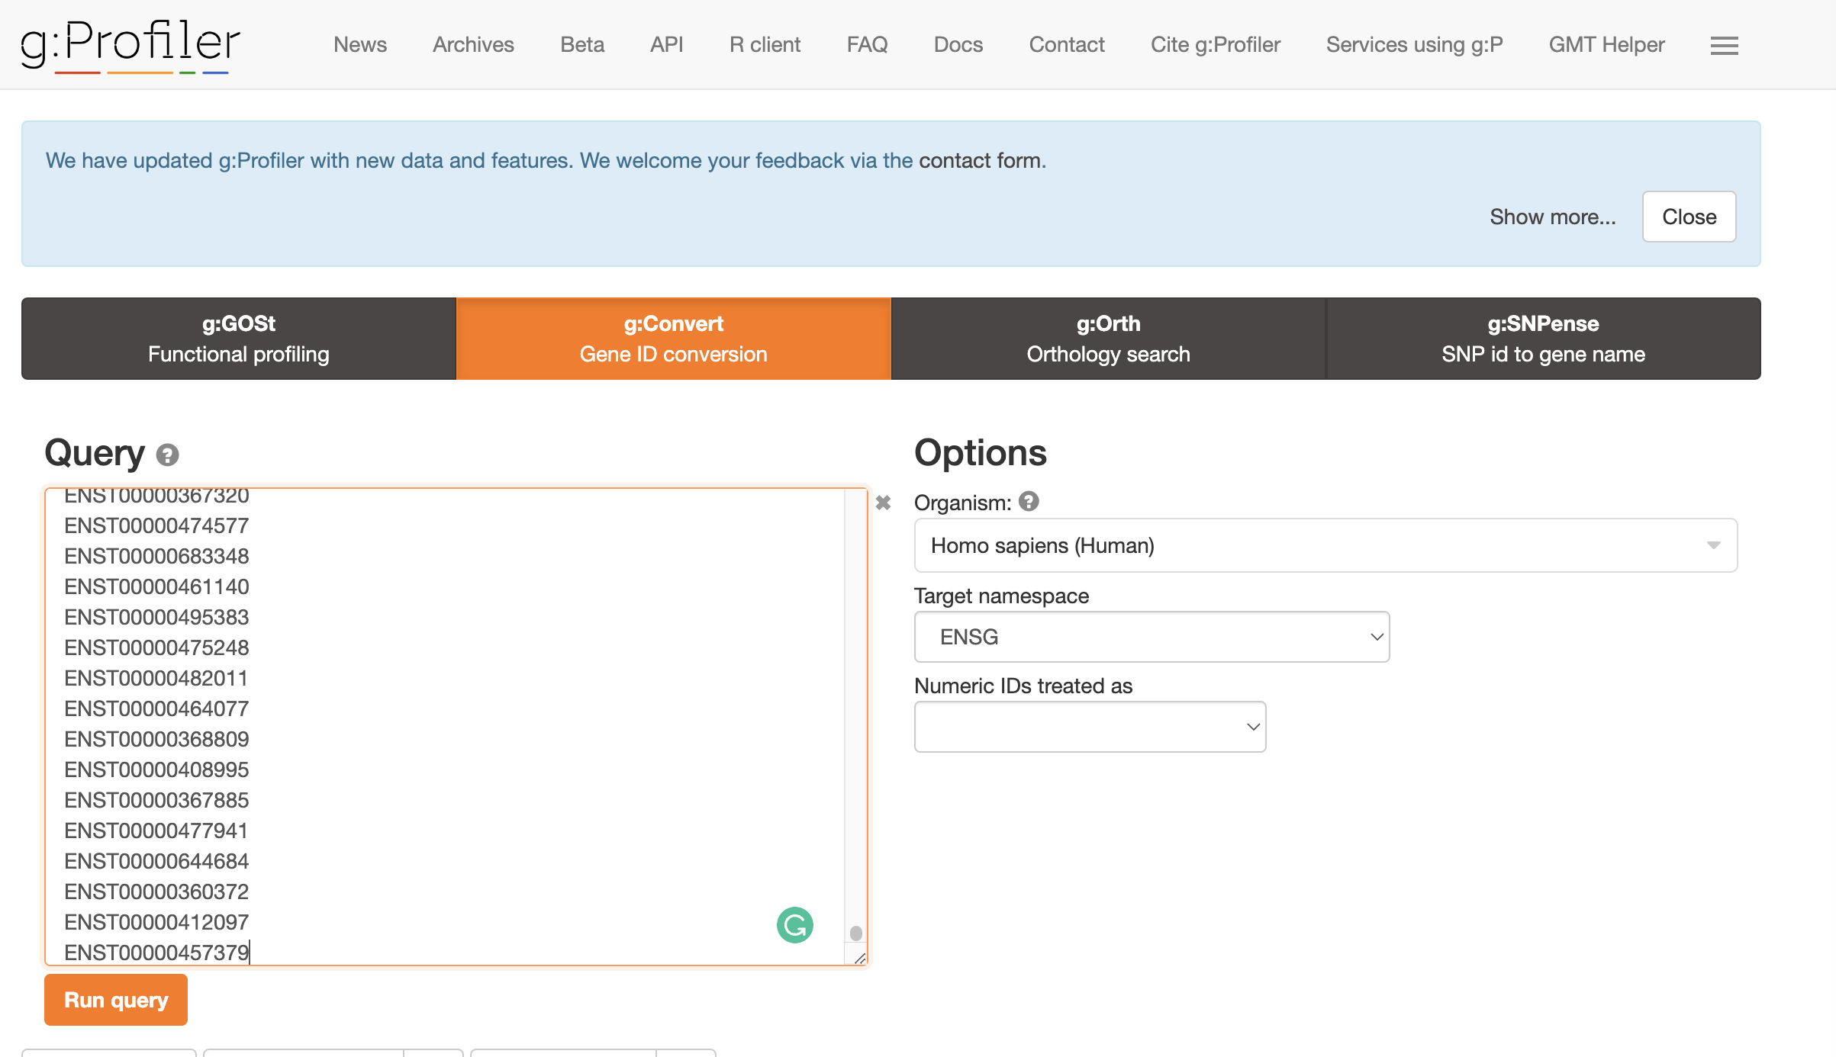Click the Run query button

pos(116,1000)
